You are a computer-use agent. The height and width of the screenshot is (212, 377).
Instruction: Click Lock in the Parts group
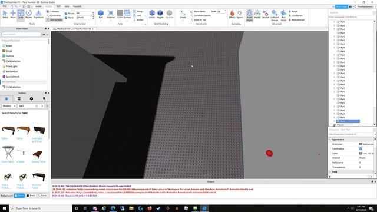[137, 16]
